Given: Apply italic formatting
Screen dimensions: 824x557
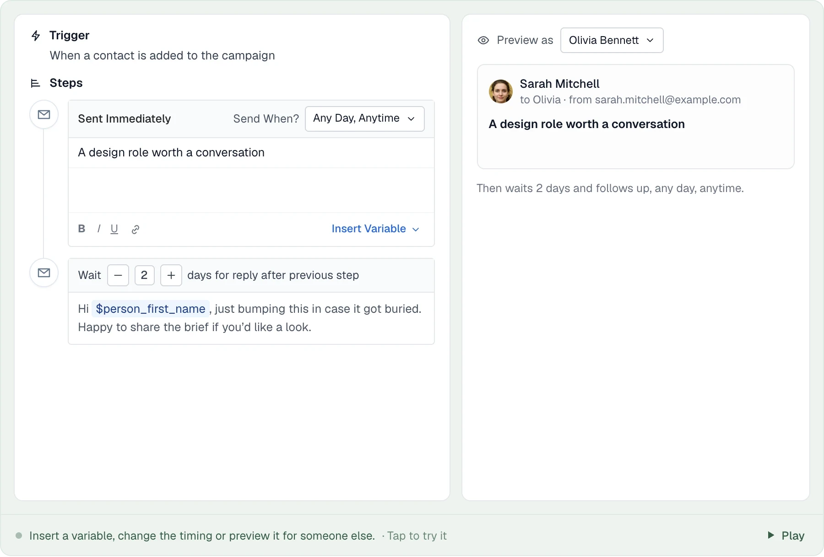Looking at the screenshot, I should 99,229.
